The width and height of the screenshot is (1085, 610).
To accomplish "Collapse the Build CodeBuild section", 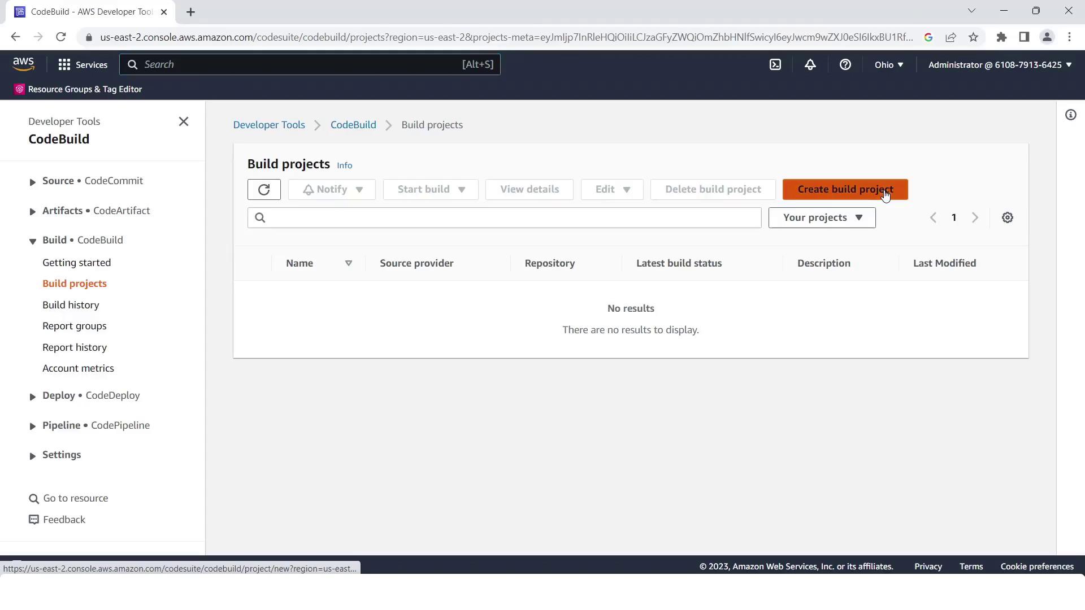I will 33,241.
